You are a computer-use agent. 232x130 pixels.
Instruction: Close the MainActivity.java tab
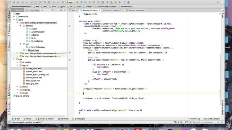[99, 10]
